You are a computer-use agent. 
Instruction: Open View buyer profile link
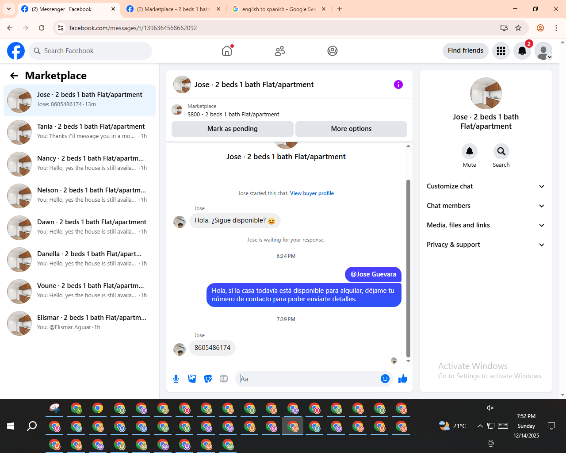click(312, 193)
